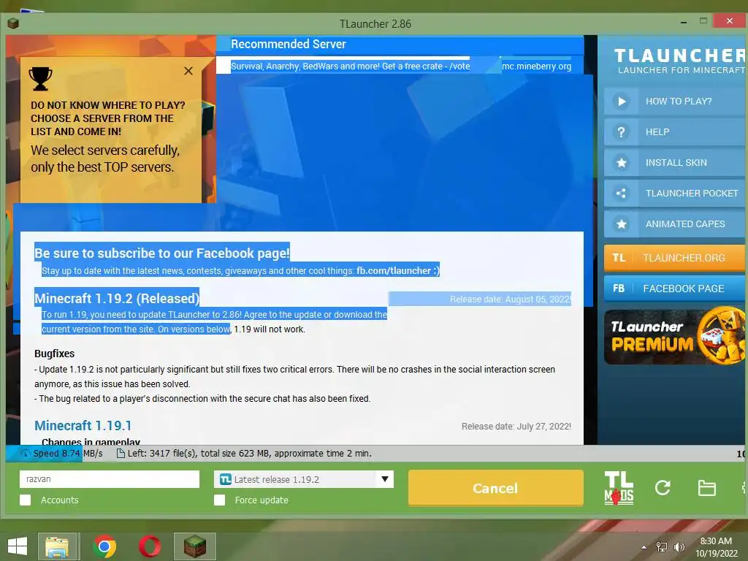Click the Recommended Server header
This screenshot has width=748, height=561.
tap(288, 44)
